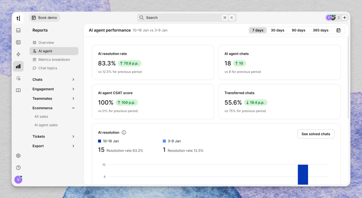Open the All sales report link
The image size is (362, 198).
[x=41, y=116]
